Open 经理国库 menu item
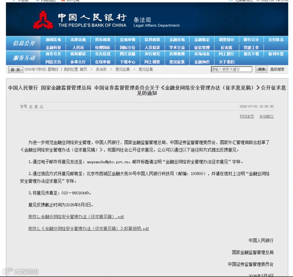The image size is (293, 277). [103, 48]
